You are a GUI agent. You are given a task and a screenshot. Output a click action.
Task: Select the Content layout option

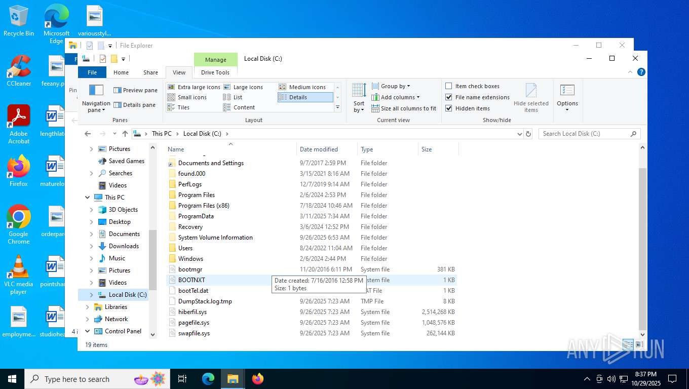pyautogui.click(x=239, y=107)
